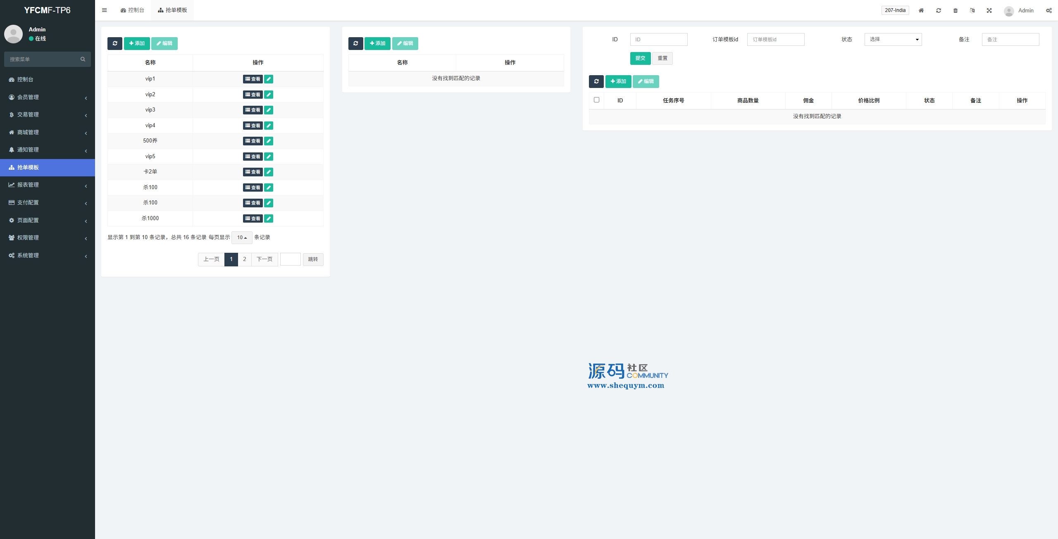This screenshot has height=539, width=1058.
Task: Toggle the select-all checkbox in task table
Action: pyautogui.click(x=596, y=100)
